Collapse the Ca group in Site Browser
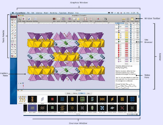Viewport: 163px width, 125px height. 117,25
